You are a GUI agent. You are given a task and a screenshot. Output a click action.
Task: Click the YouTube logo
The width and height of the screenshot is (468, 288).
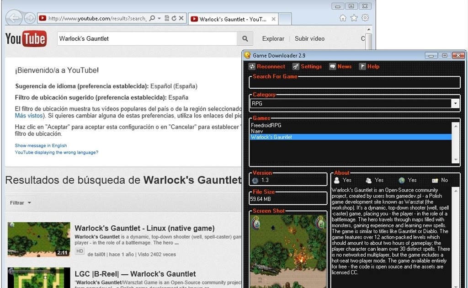click(x=26, y=39)
